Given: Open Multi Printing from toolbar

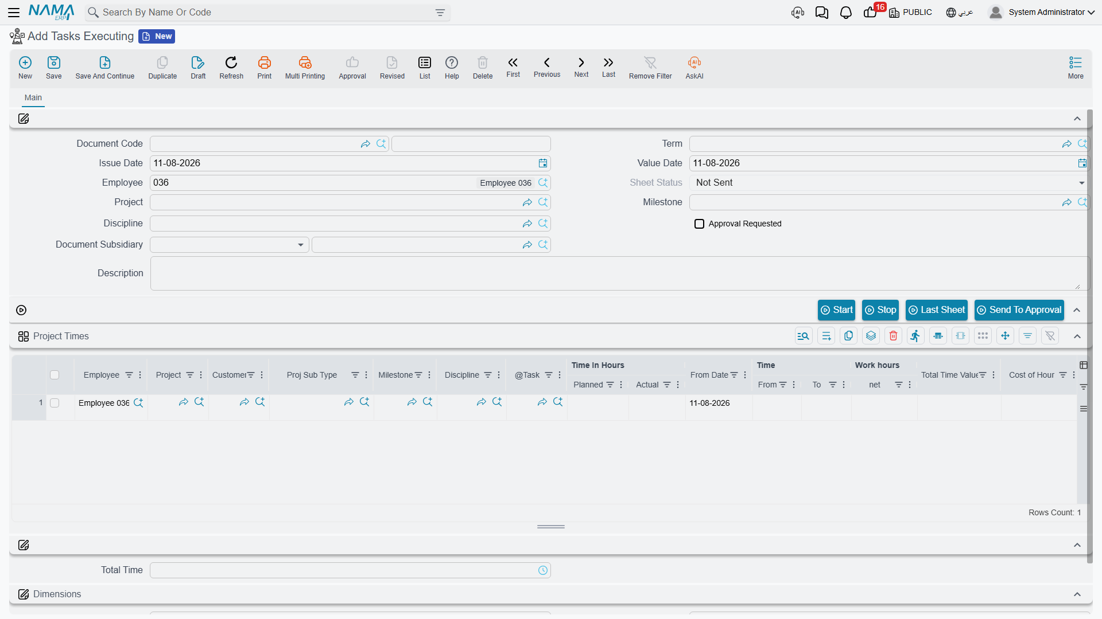Looking at the screenshot, I should click(x=305, y=62).
